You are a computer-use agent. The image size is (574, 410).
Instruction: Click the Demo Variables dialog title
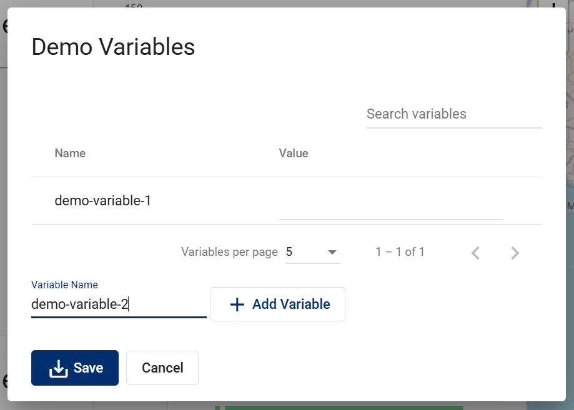[x=113, y=47]
